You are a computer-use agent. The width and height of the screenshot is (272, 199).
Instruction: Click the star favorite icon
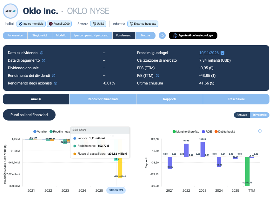click(x=162, y=35)
